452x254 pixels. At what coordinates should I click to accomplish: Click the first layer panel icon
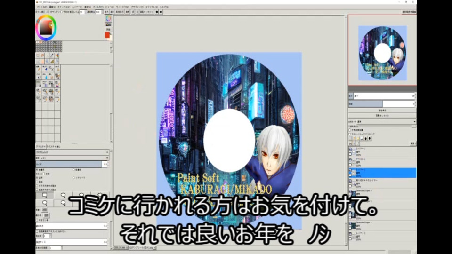350,138
